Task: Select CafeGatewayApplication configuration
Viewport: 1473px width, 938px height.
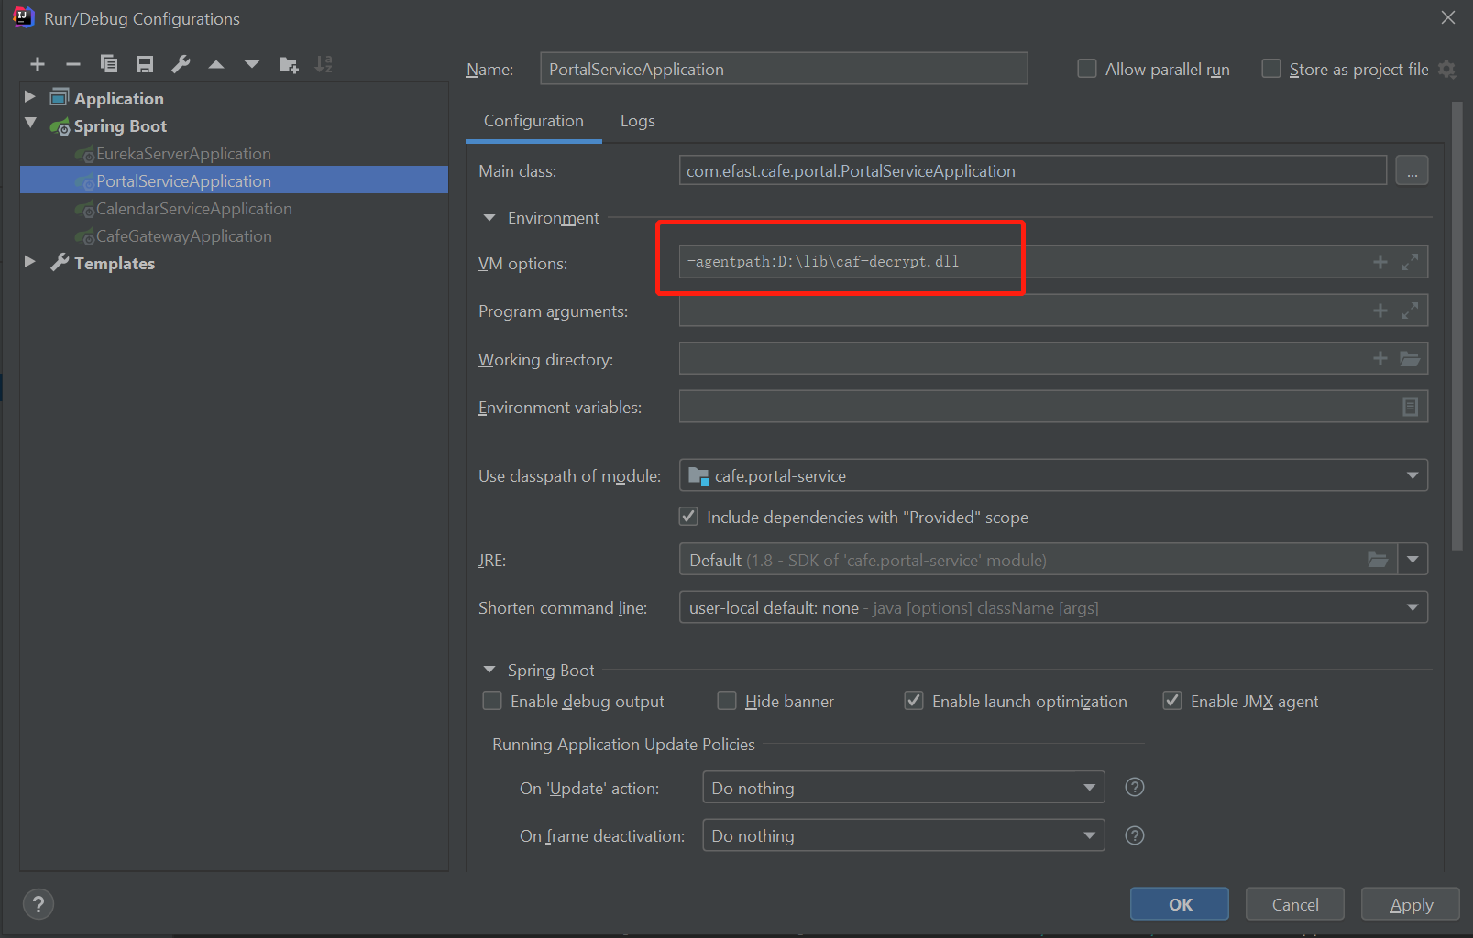Action: click(x=184, y=236)
